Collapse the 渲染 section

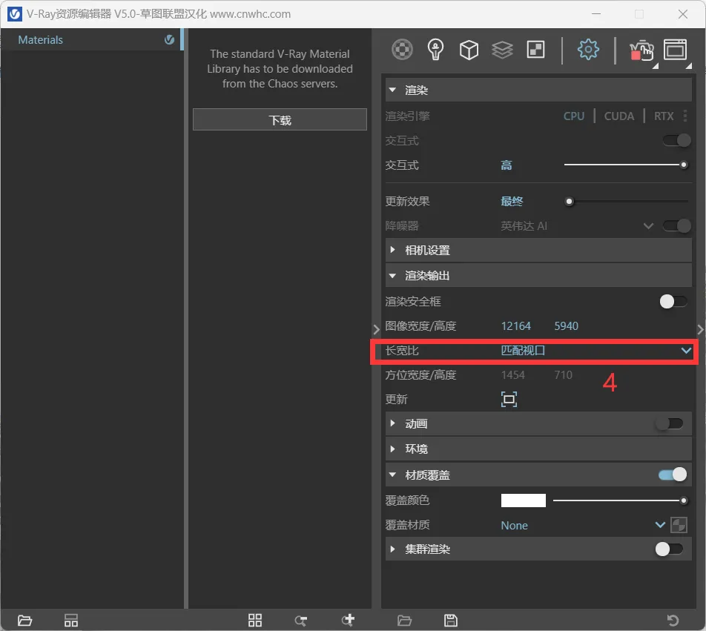(x=392, y=90)
